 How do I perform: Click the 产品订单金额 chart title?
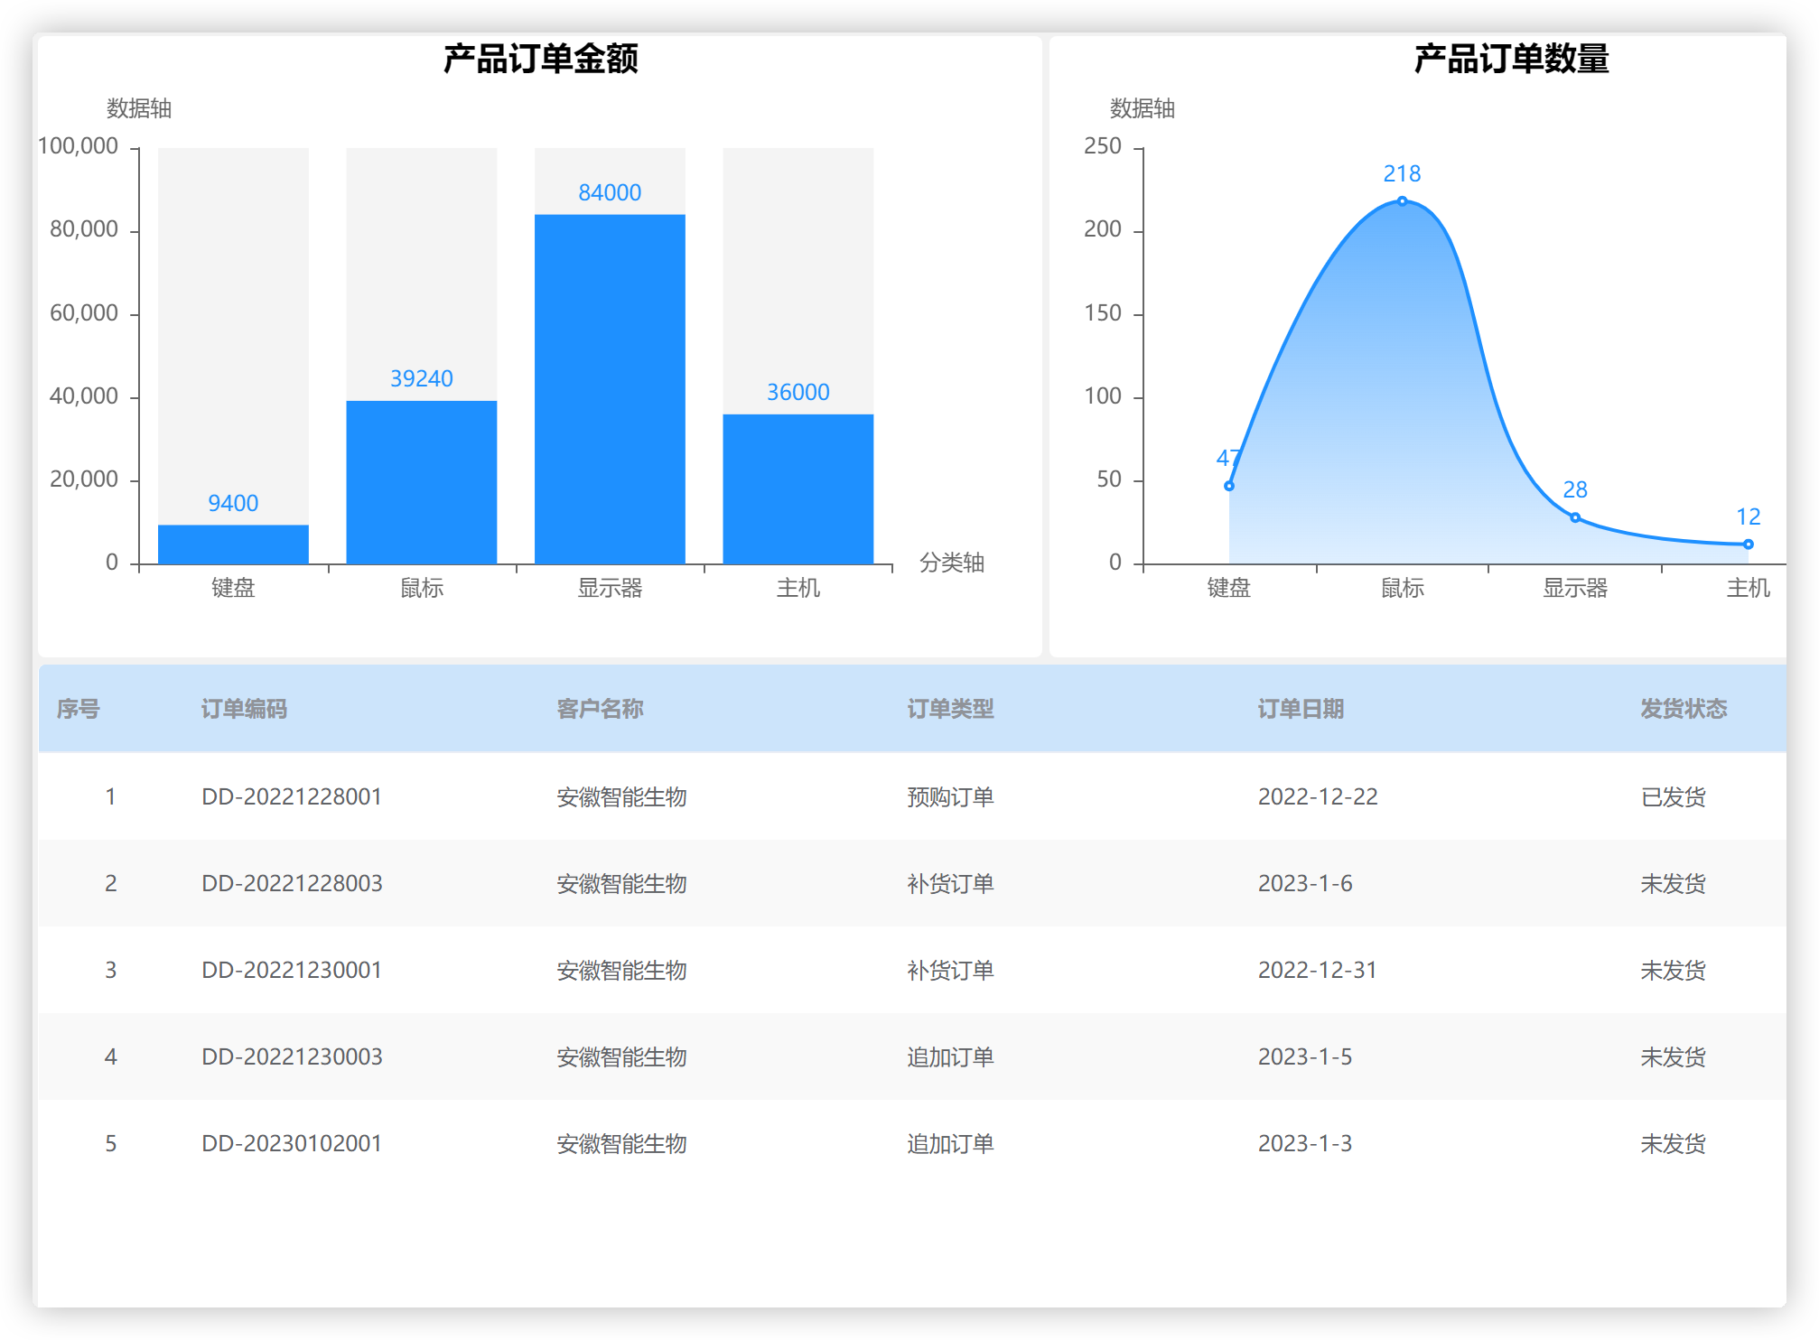(540, 59)
